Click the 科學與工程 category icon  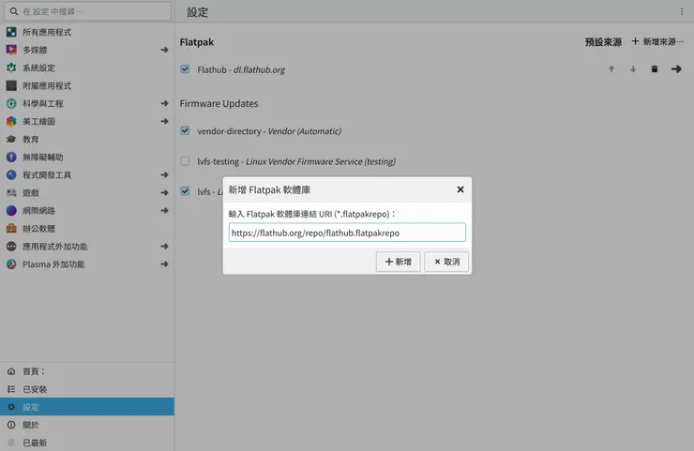[x=11, y=103]
